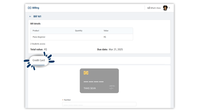The image size is (199, 112).
Task: Click the Billing header title
Action: tap(36, 8)
